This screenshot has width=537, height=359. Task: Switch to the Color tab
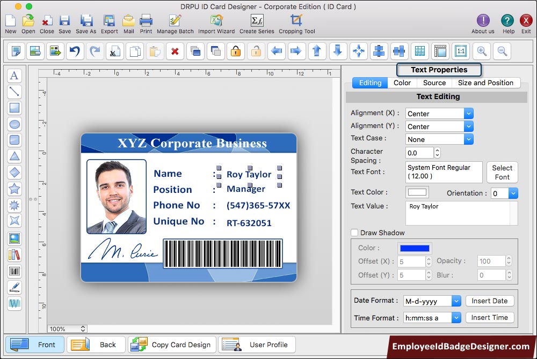coord(402,83)
